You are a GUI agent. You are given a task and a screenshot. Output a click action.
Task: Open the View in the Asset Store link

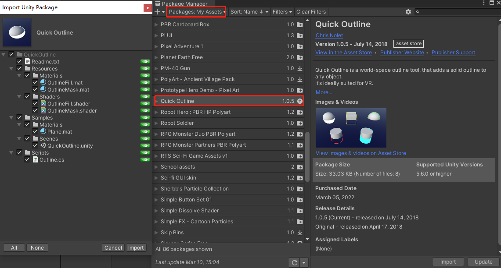[x=343, y=53]
